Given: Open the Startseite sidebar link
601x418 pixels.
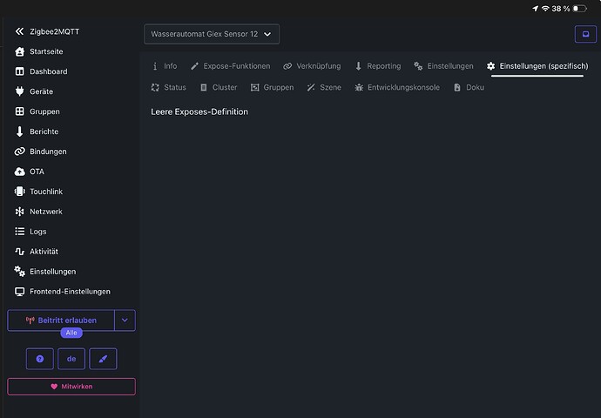Looking at the screenshot, I should click(x=46, y=51).
